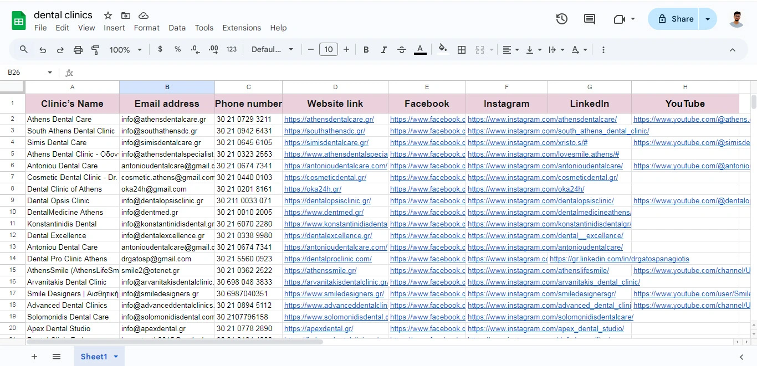Open instagram.com/oka24h link
Viewport: 757px width, 366px height.
[x=526, y=189]
